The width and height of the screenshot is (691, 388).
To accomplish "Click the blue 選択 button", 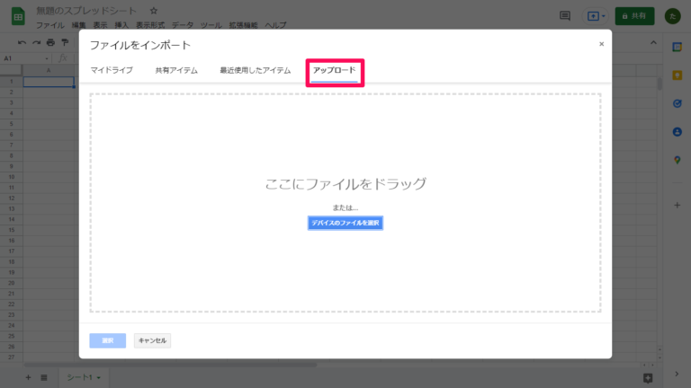I will click(x=108, y=340).
